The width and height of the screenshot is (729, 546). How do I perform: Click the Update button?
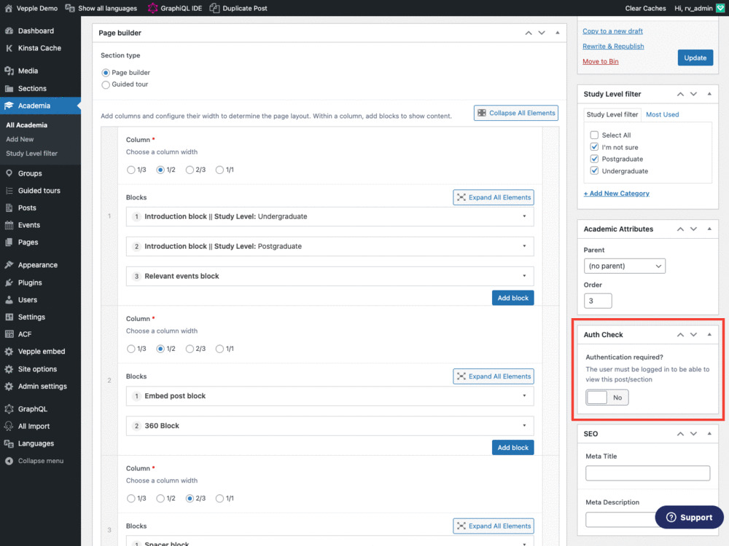click(x=695, y=58)
